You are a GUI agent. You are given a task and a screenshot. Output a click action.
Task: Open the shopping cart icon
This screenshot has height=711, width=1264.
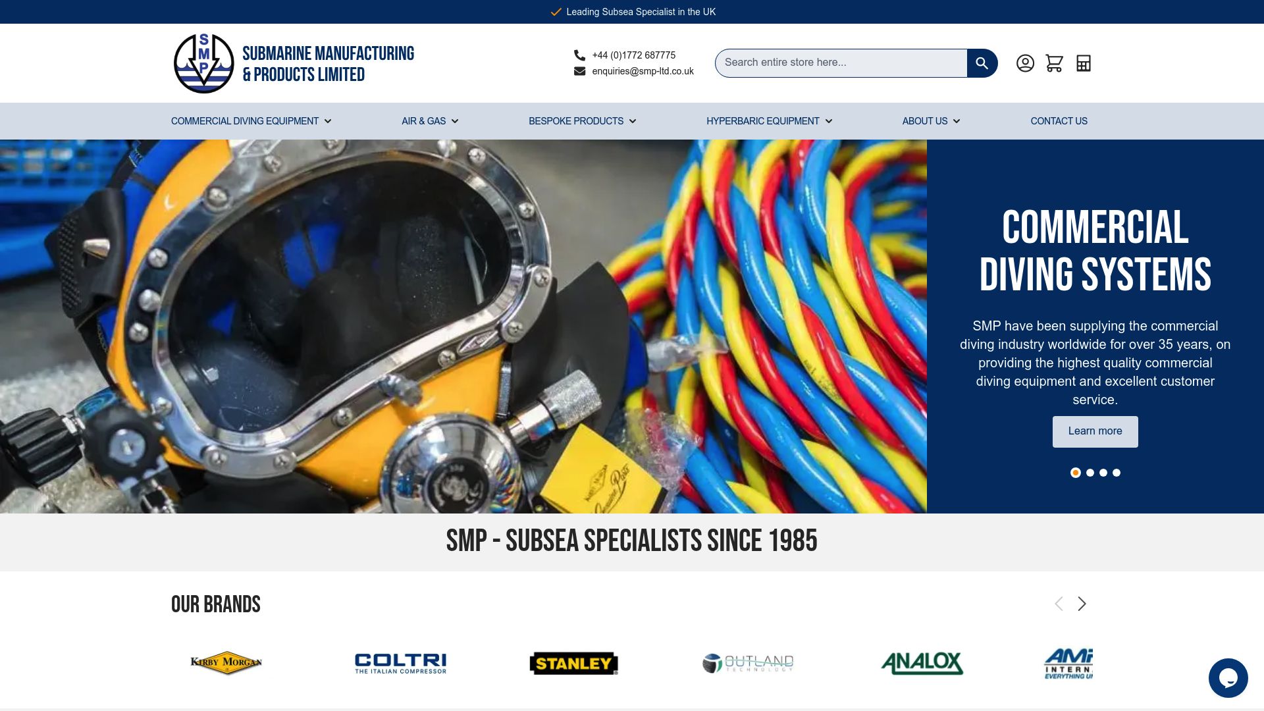(1055, 63)
